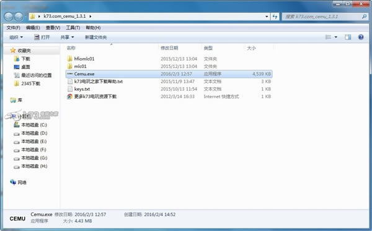Click the 2016/2/3 12:57 date cell of Cemu.exe row

(176, 73)
